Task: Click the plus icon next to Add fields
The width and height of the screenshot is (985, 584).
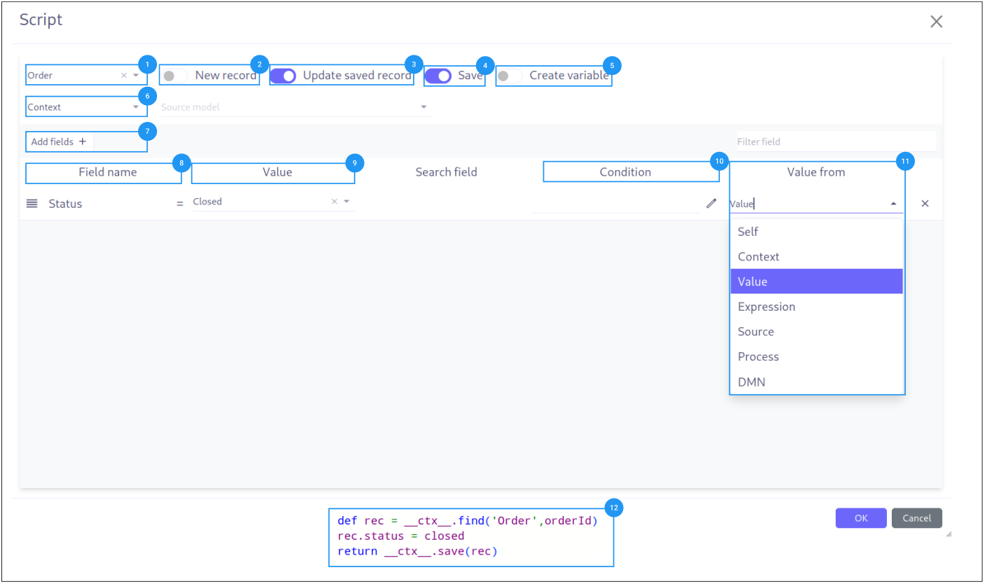Action: point(82,141)
